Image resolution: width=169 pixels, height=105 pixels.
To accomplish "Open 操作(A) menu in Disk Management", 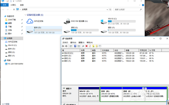I will click(73, 42).
